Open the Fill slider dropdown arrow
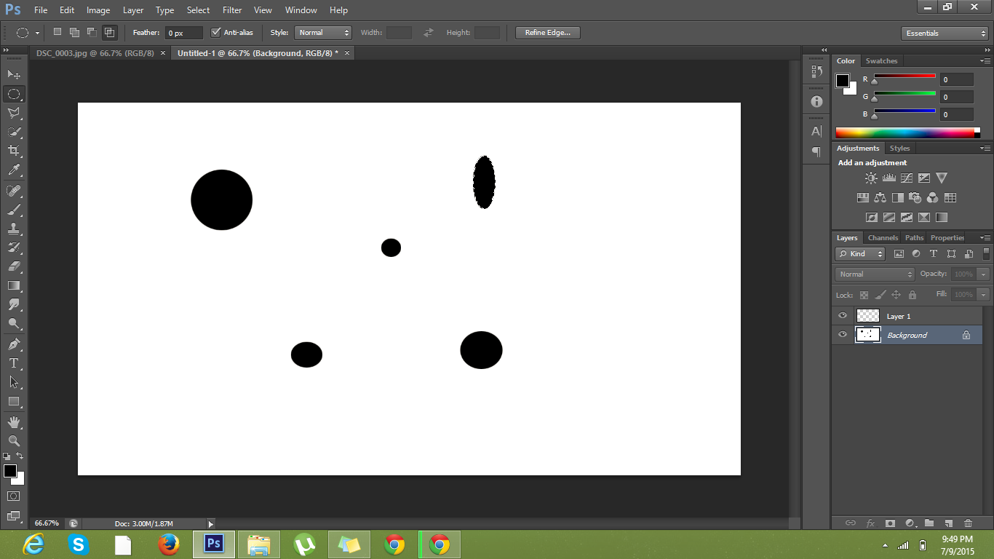Viewport: 994px width, 559px height. pos(984,295)
